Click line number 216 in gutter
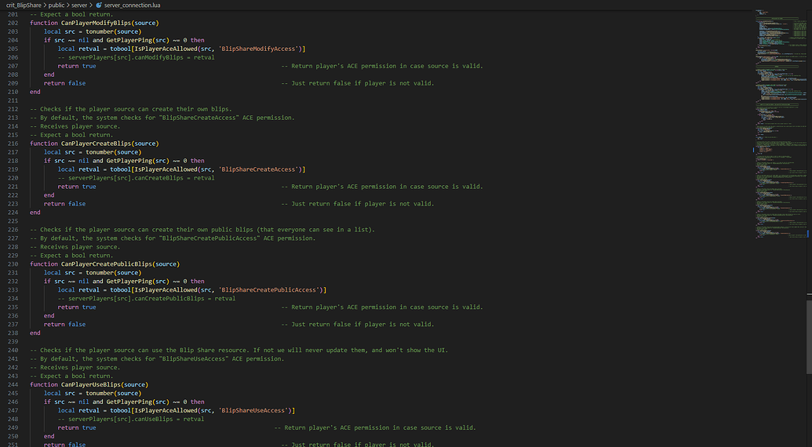This screenshot has height=447, width=812. [x=13, y=144]
